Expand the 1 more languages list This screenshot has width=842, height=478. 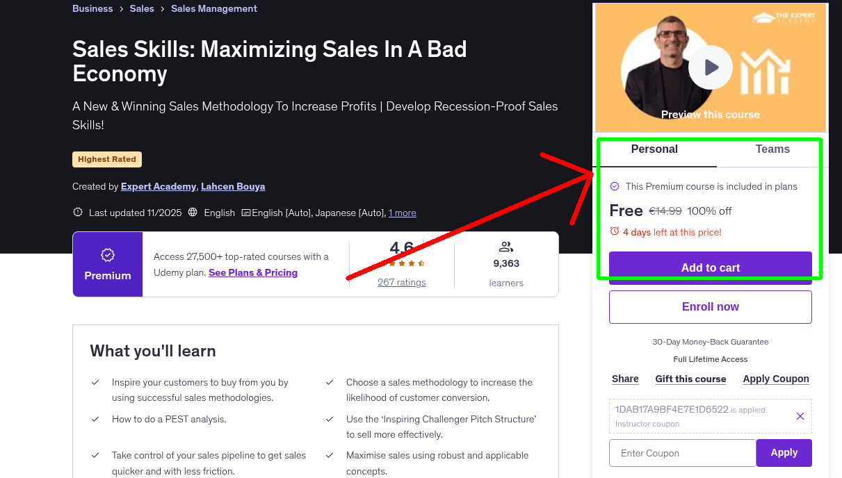[x=402, y=213]
